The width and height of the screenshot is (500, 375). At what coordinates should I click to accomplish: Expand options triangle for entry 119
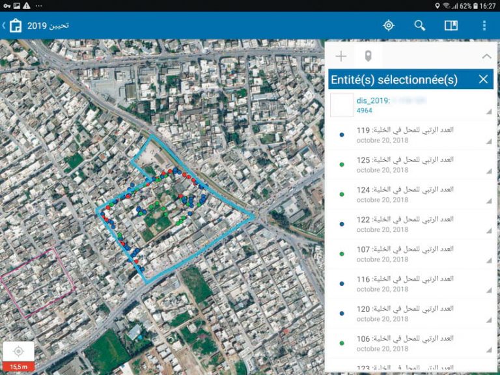[x=489, y=141]
